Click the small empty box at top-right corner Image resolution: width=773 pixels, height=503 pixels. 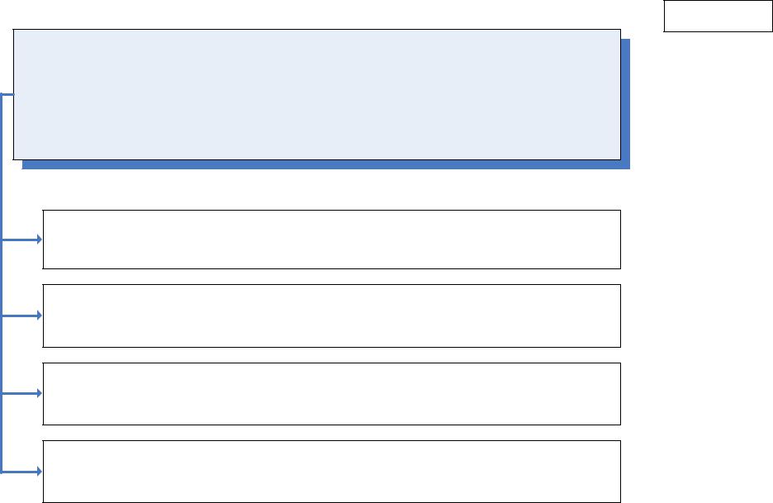point(718,16)
